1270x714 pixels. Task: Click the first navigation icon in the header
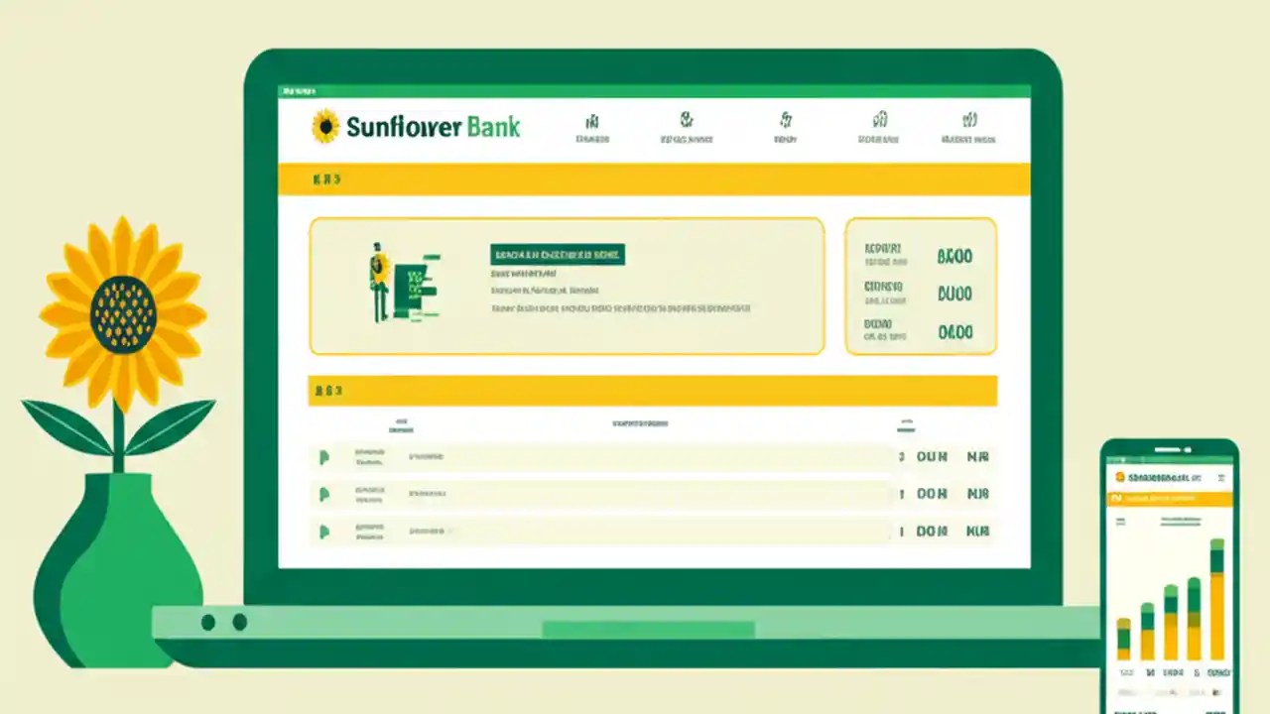[592, 121]
